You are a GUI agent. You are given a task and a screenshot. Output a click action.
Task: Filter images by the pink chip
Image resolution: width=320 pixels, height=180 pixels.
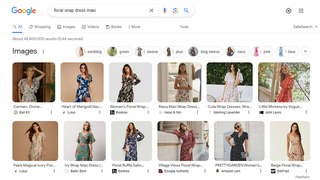(x=262, y=52)
